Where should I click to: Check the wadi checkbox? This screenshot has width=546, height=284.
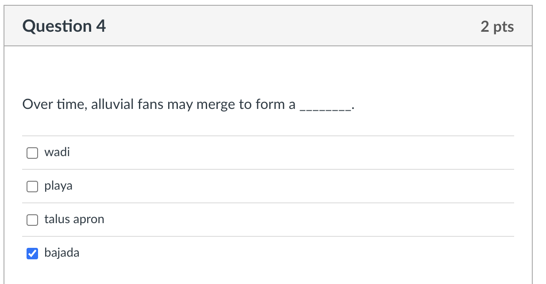[32, 153]
